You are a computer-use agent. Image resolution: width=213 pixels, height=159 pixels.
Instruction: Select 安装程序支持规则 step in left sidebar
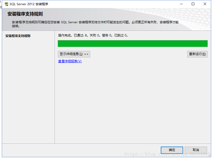pyautogui.click(x=18, y=36)
